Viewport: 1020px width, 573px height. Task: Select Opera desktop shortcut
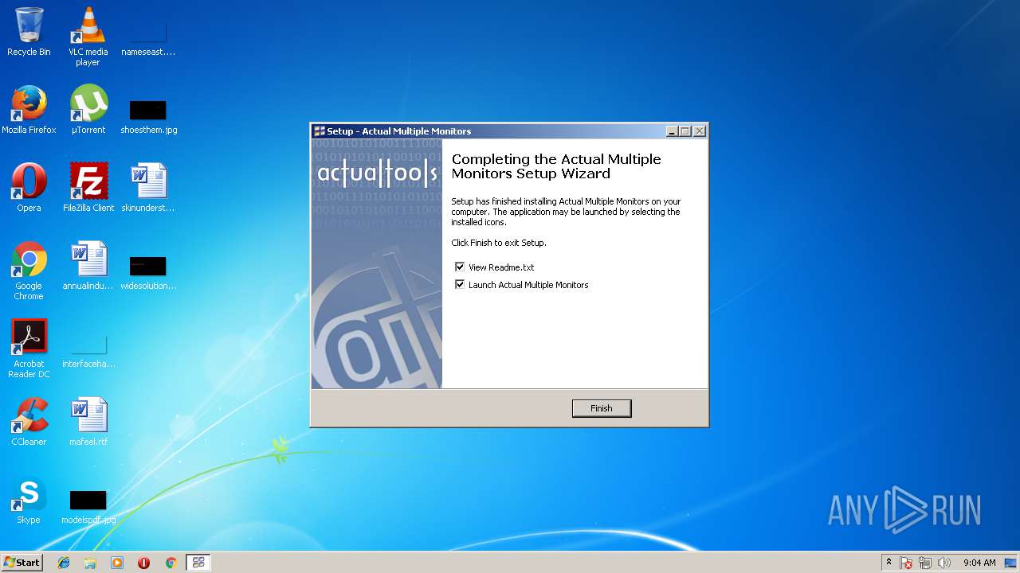[x=29, y=188]
